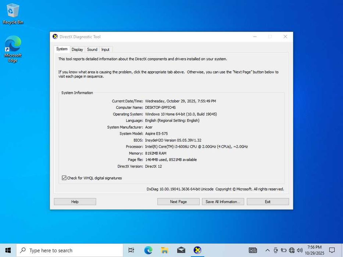The width and height of the screenshot is (343, 257).
Task: Open the volume speaker tray icon
Action: tap(300, 250)
